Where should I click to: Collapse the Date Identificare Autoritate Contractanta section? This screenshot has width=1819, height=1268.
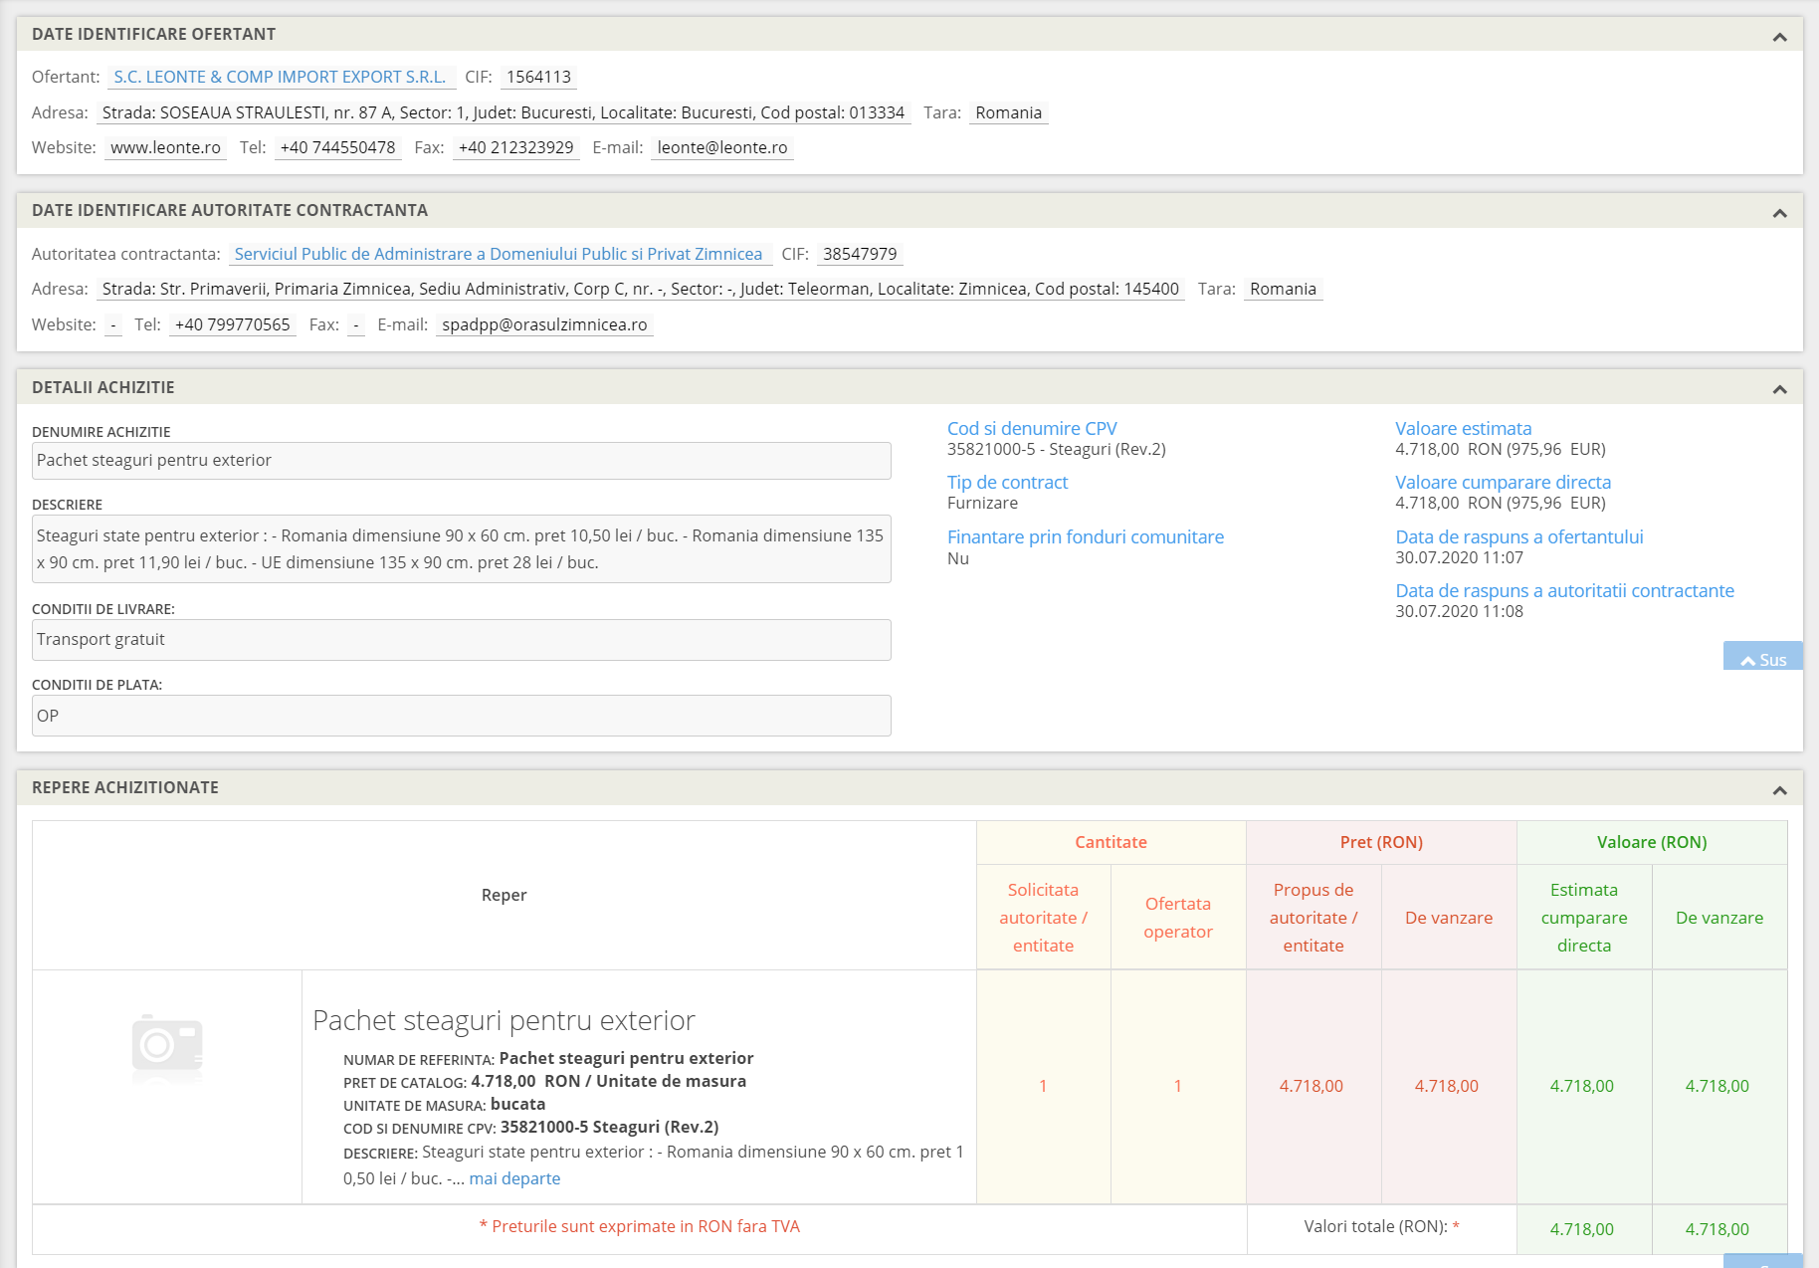[1779, 213]
